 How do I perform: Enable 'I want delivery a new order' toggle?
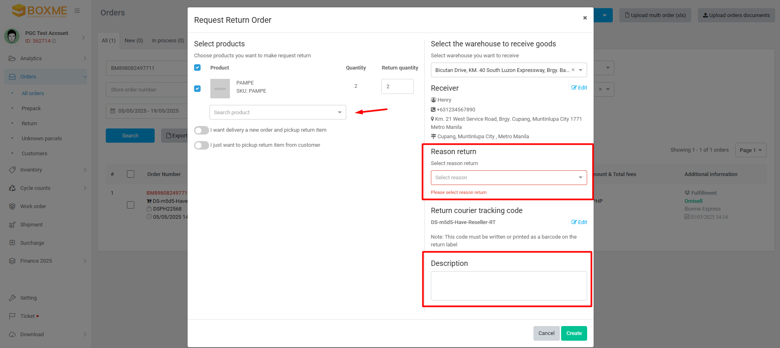pos(201,130)
